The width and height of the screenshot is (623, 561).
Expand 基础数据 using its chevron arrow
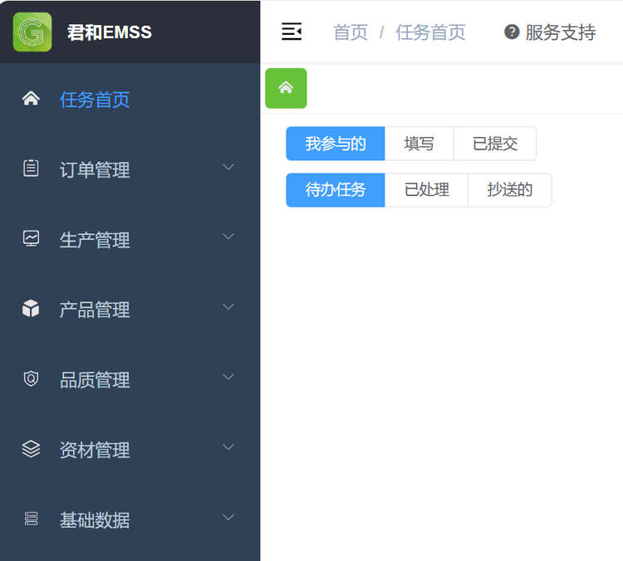(x=229, y=518)
